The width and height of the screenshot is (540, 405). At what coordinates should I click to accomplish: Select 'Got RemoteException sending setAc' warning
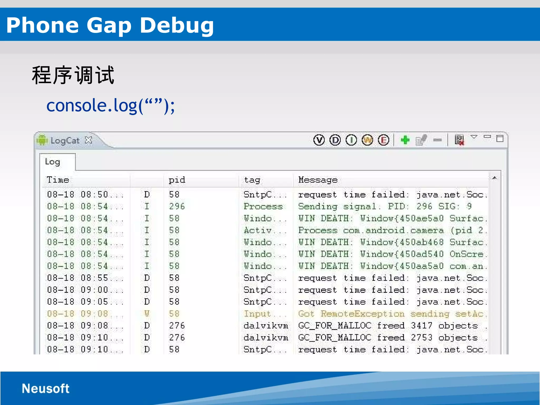[x=393, y=314]
